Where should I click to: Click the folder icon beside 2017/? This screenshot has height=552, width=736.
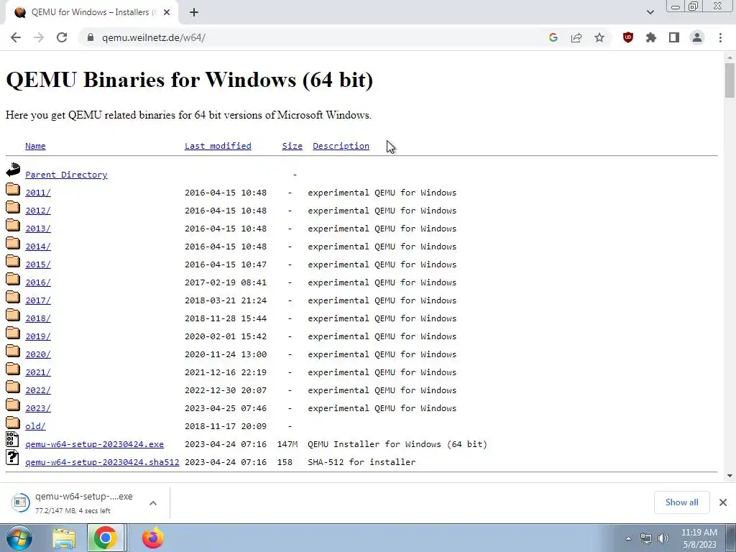point(13,297)
